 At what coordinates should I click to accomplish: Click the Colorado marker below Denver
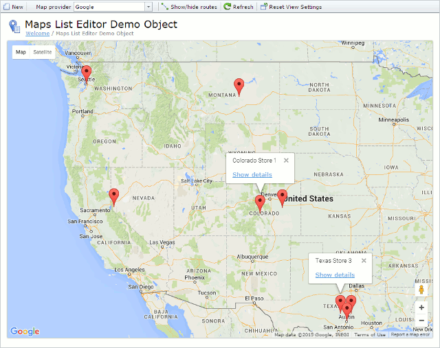coord(260,203)
